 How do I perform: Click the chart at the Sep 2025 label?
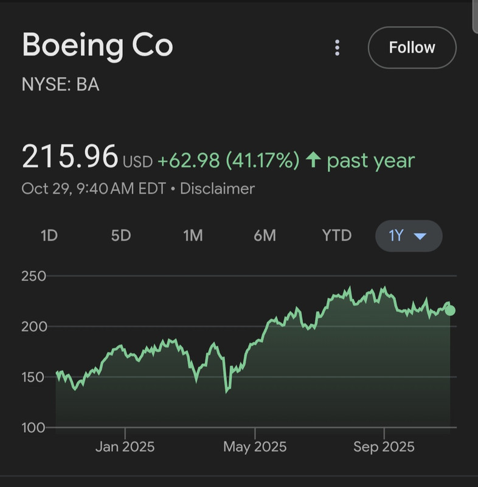point(384,447)
